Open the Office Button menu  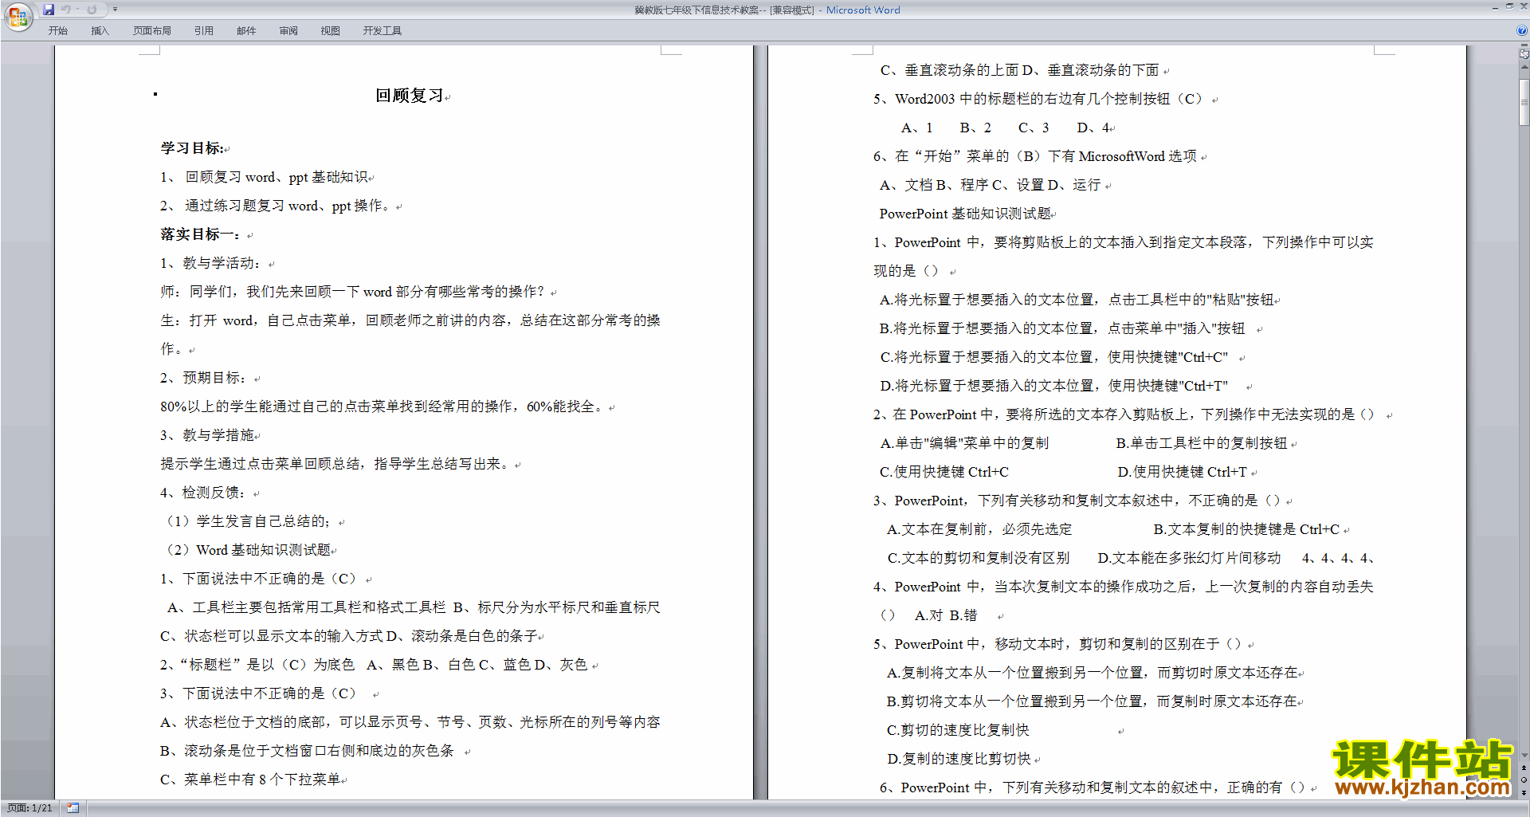coord(18,16)
